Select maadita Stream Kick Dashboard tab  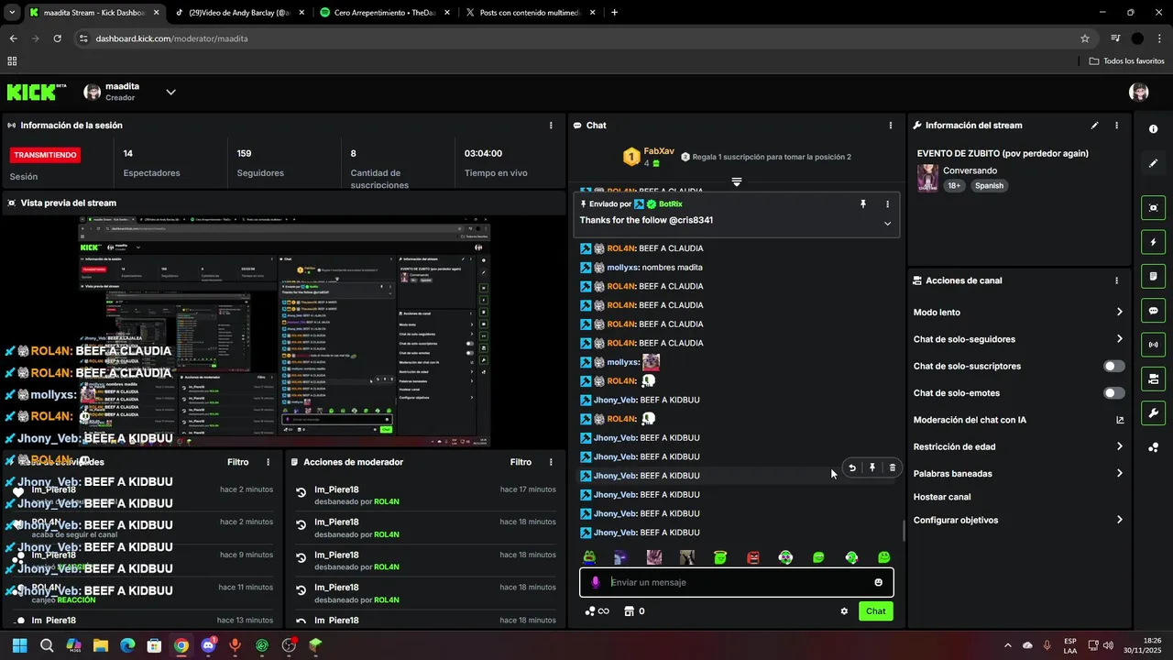94,13
